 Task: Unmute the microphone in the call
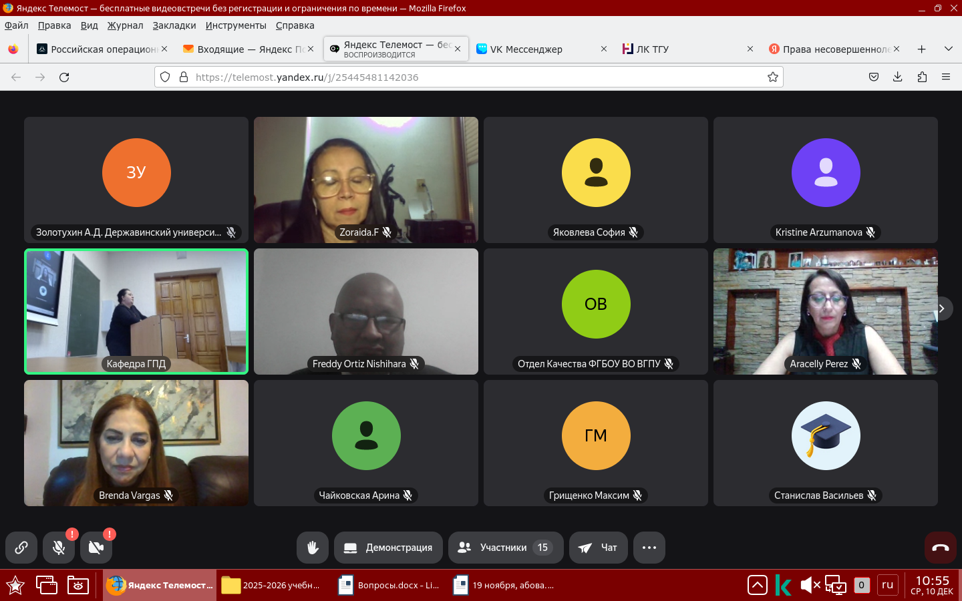[59, 548]
